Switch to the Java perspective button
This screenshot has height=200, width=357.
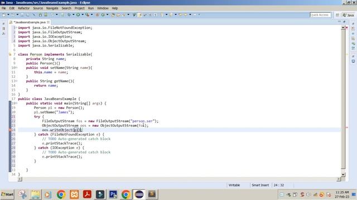(x=348, y=15)
